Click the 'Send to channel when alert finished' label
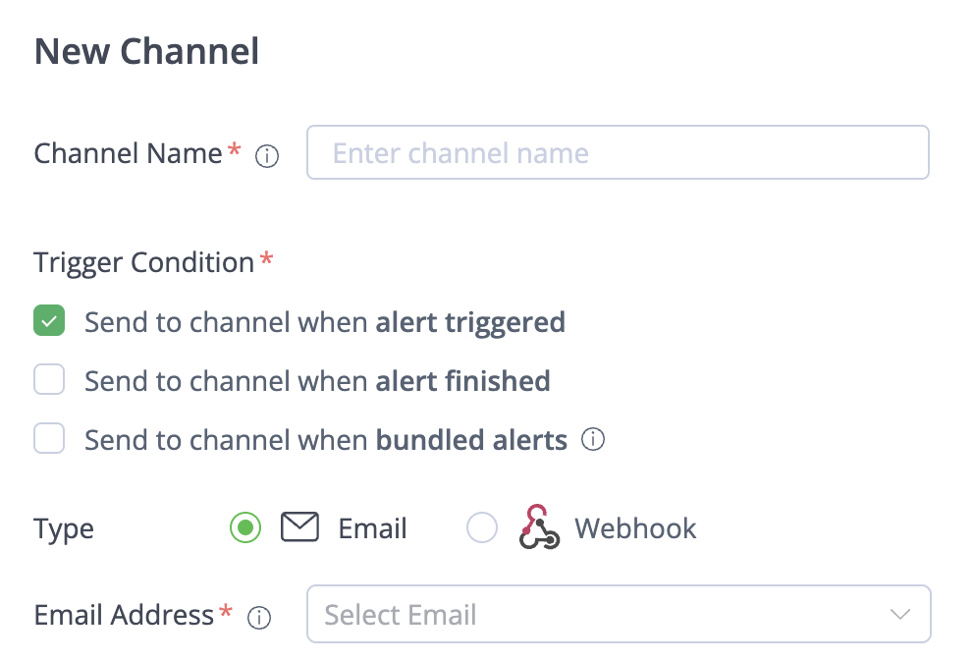 316,381
